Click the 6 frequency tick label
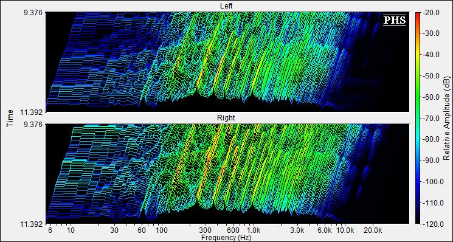 [x=50, y=230]
